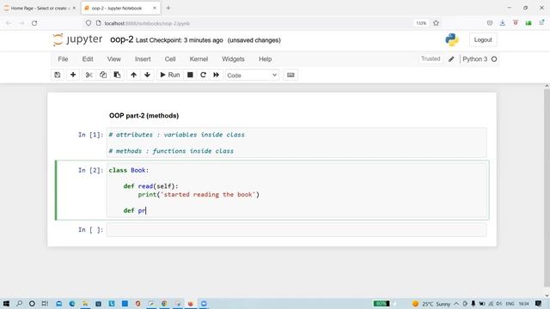The image size is (550, 309).
Task: Switch to the Home Page browser tab
Action: pos(40,8)
